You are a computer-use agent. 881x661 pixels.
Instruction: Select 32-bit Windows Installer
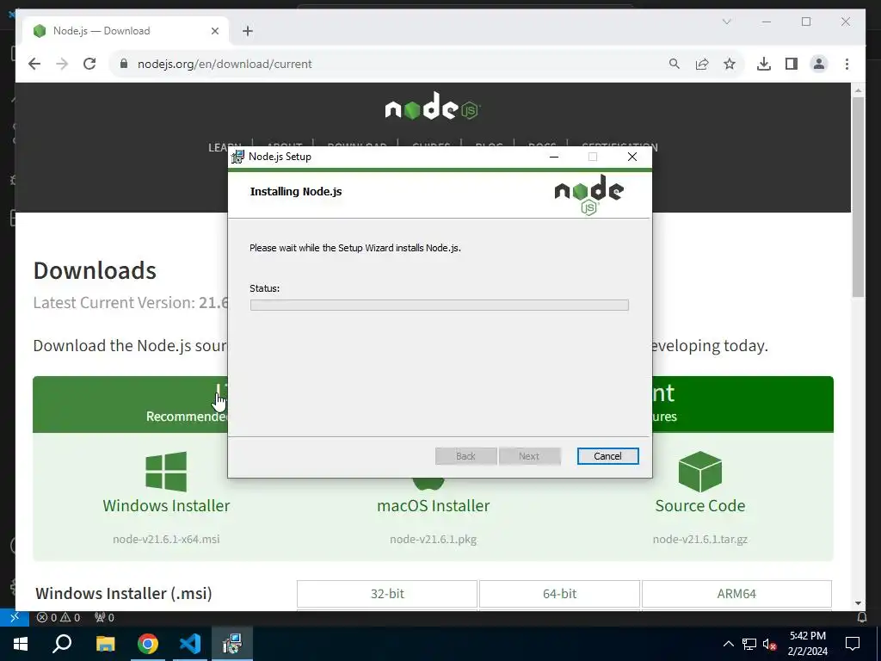point(387,594)
